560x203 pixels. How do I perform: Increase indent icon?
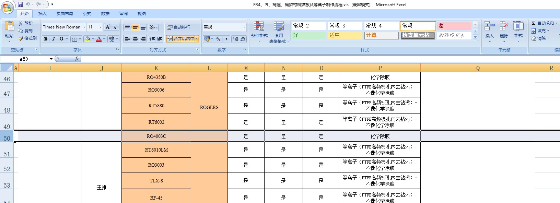point(160,39)
